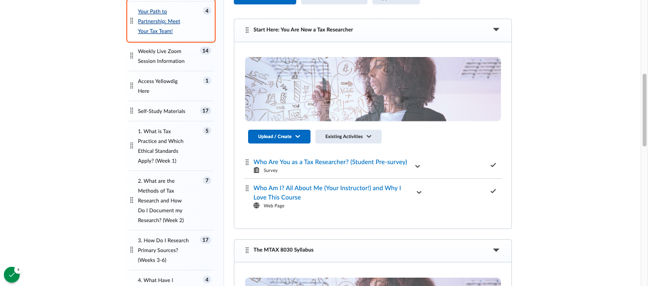Open Who Are You as a Tax Researcher survey
The width and height of the screenshot is (648, 286).
[x=330, y=162]
